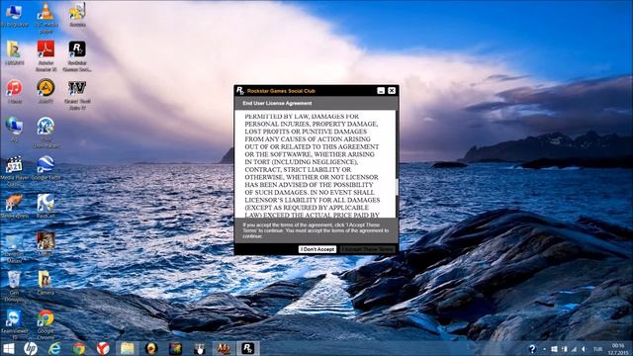Screen dimensions: 633x356
Task: Switch to the Rockstar taskbar item
Action: (247, 348)
